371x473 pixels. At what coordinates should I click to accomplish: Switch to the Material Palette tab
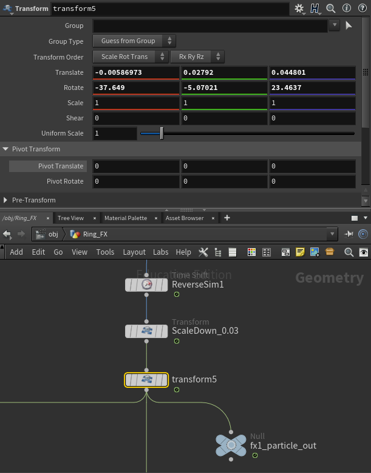(126, 218)
